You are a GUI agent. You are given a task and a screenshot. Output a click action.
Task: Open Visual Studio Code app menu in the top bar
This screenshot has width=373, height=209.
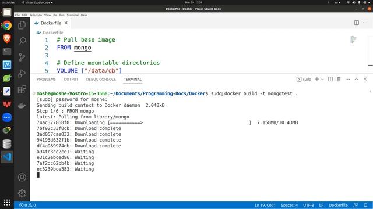pyautogui.click(x=37, y=2)
